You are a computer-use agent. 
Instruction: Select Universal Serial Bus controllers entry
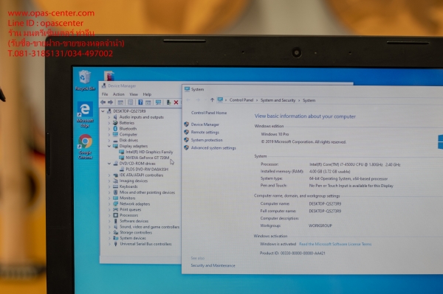(x=145, y=244)
